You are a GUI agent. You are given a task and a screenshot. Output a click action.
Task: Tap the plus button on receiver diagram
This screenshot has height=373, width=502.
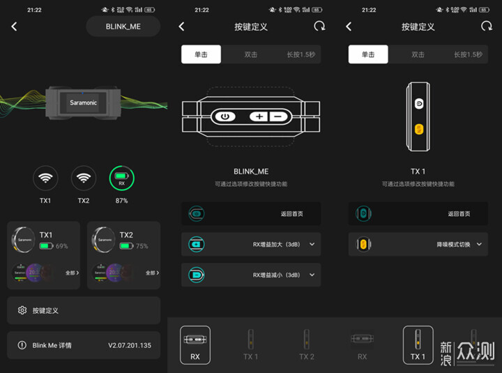tap(259, 116)
